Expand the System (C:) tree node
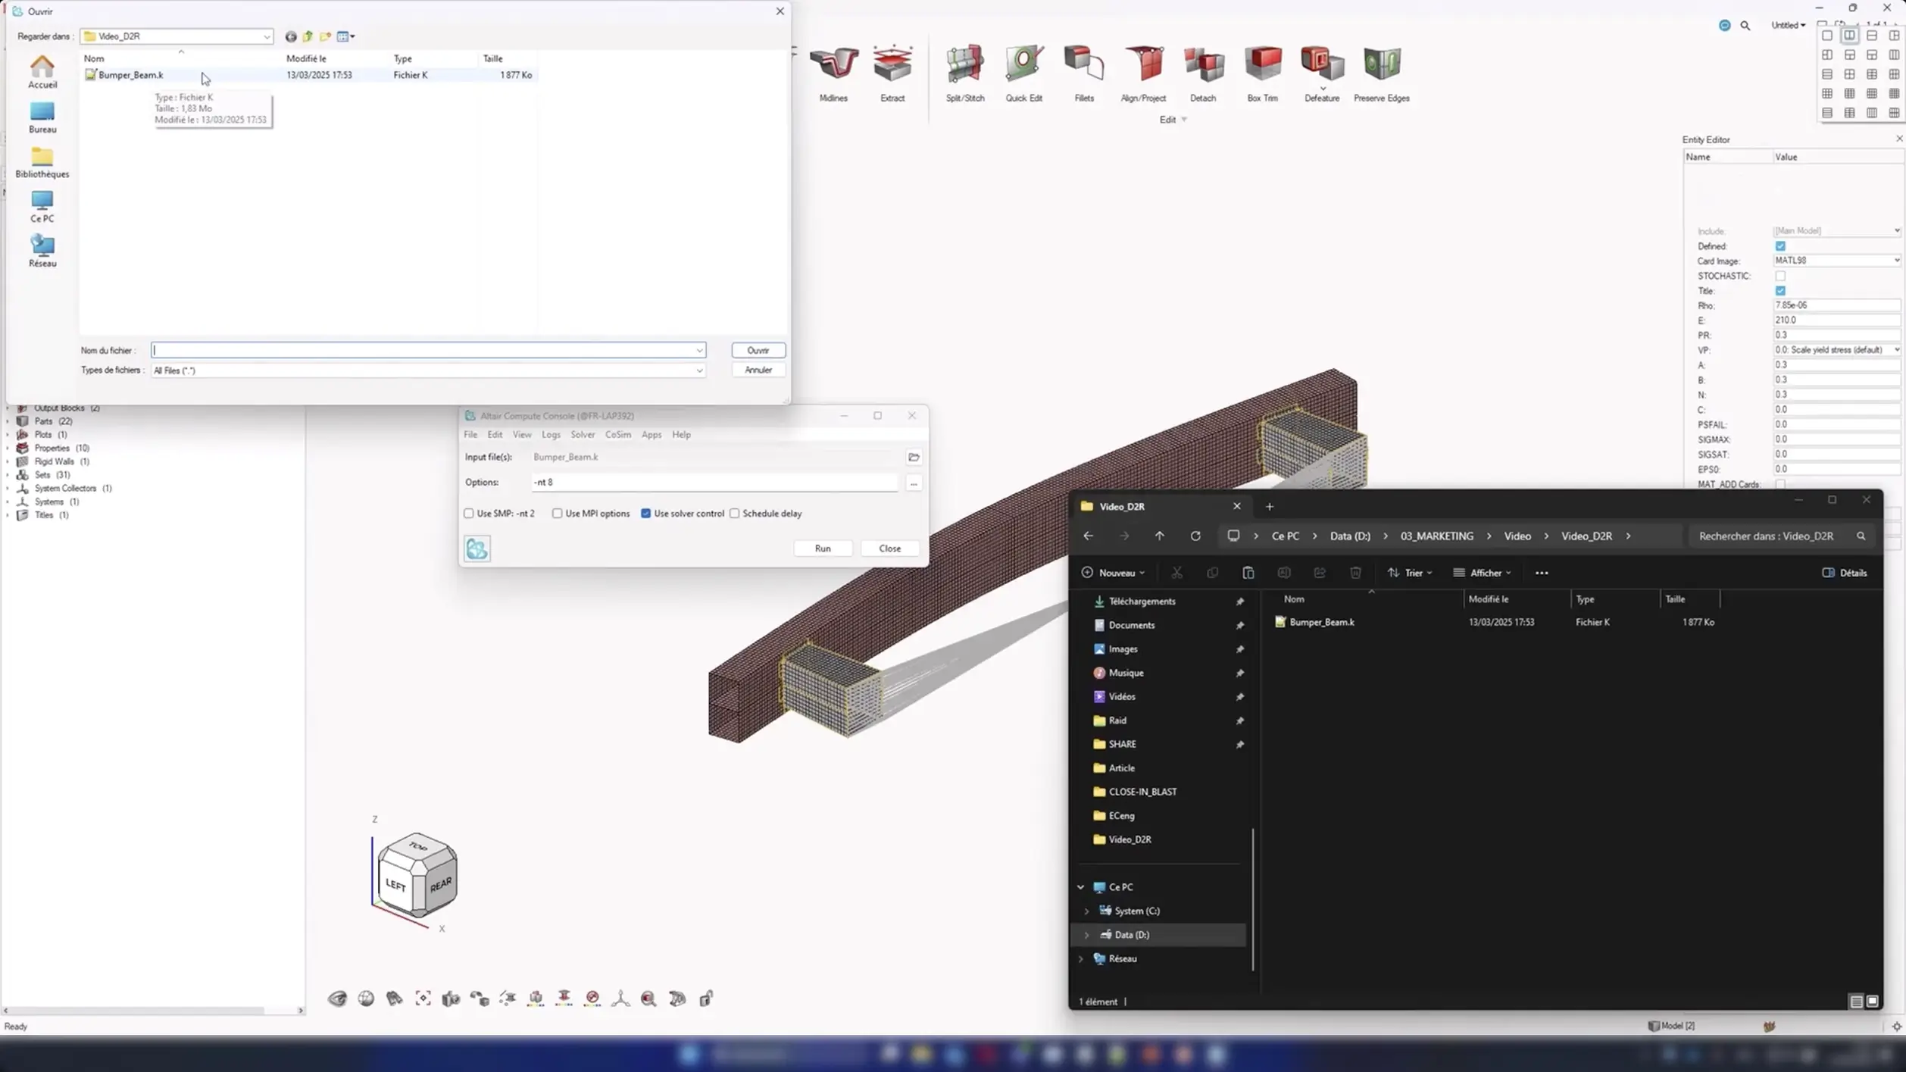This screenshot has height=1072, width=1906. click(1086, 911)
